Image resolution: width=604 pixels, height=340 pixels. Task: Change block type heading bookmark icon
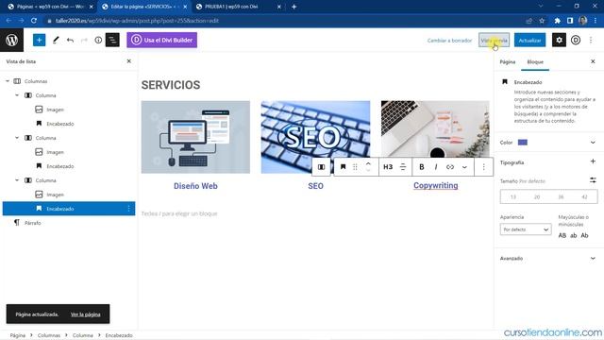click(343, 167)
